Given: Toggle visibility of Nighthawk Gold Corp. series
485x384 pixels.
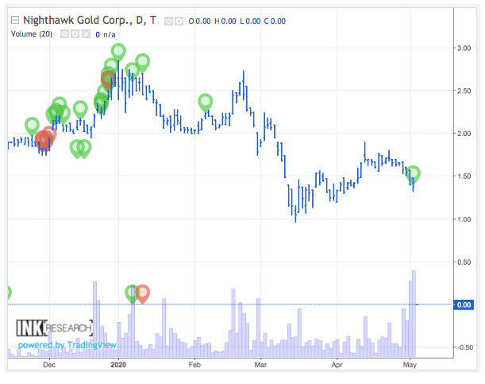Looking at the screenshot, I should [x=168, y=21].
